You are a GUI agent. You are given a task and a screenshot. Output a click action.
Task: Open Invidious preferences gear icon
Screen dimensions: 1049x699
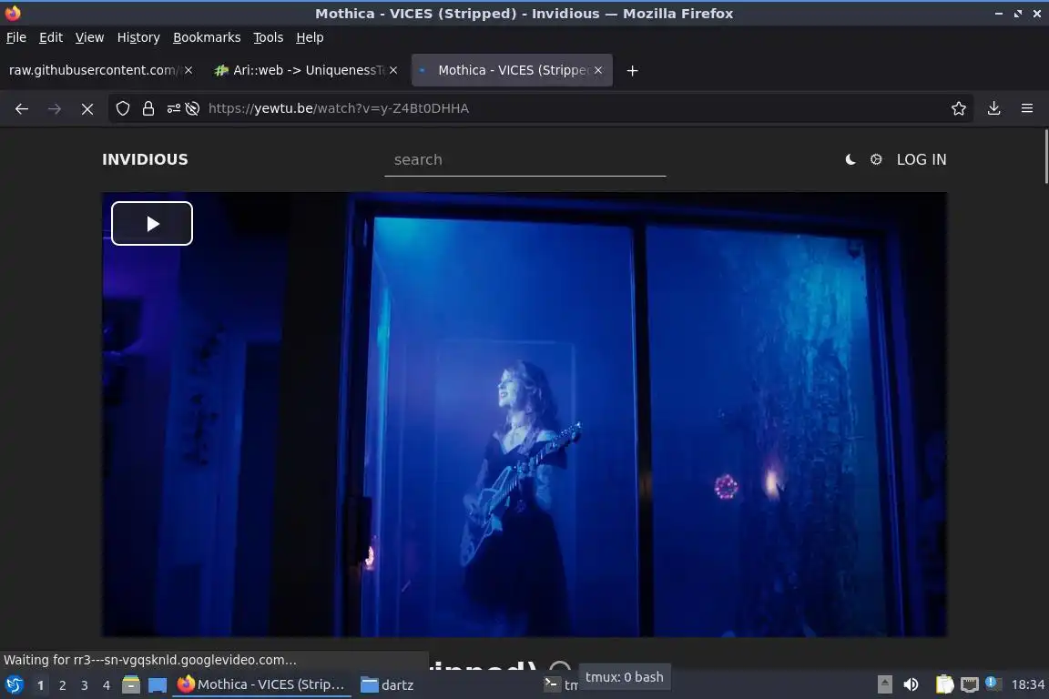876,159
